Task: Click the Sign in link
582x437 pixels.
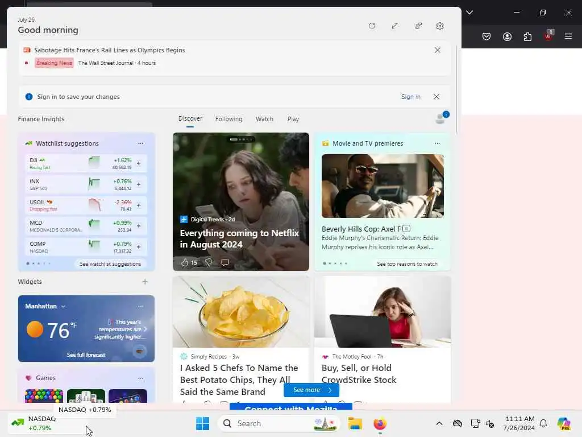Action: pyautogui.click(x=410, y=97)
